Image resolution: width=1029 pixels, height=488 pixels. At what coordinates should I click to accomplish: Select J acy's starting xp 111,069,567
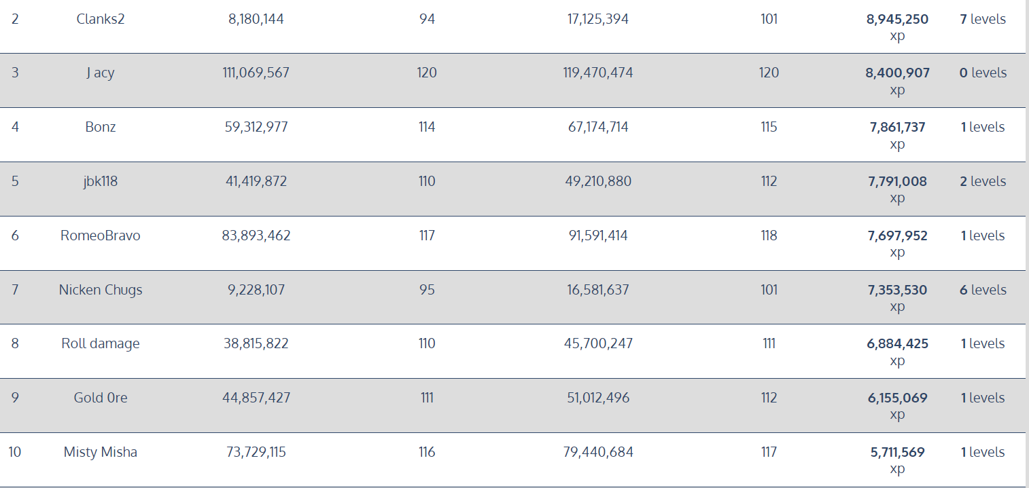[256, 73]
